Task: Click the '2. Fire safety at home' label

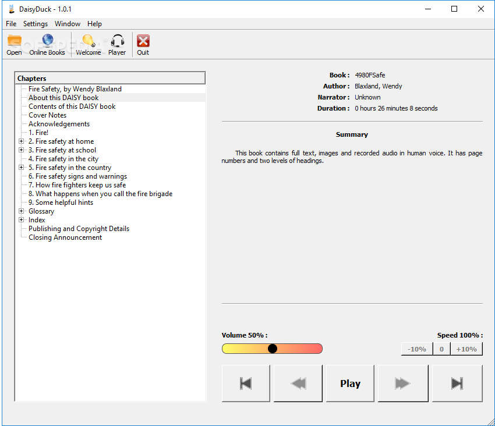Action: [61, 141]
